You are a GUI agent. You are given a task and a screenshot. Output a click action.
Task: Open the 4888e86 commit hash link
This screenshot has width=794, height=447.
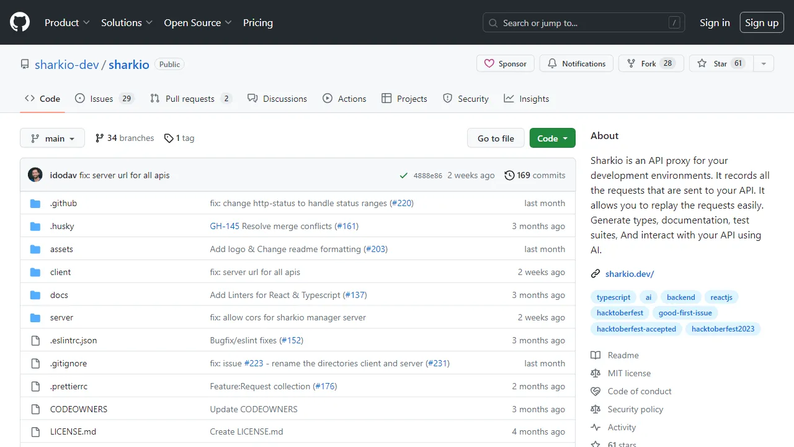coord(428,176)
